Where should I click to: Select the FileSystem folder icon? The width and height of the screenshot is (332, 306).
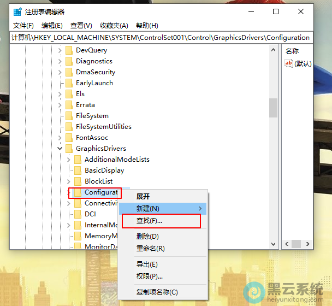(69, 116)
